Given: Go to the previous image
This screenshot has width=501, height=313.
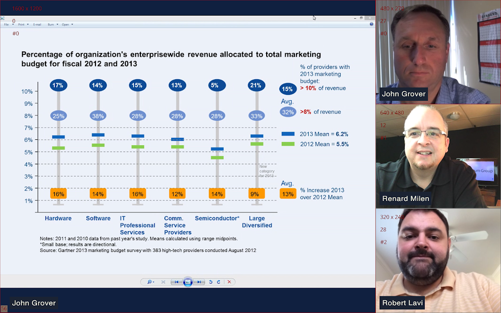Looking at the screenshot, I should [176, 282].
